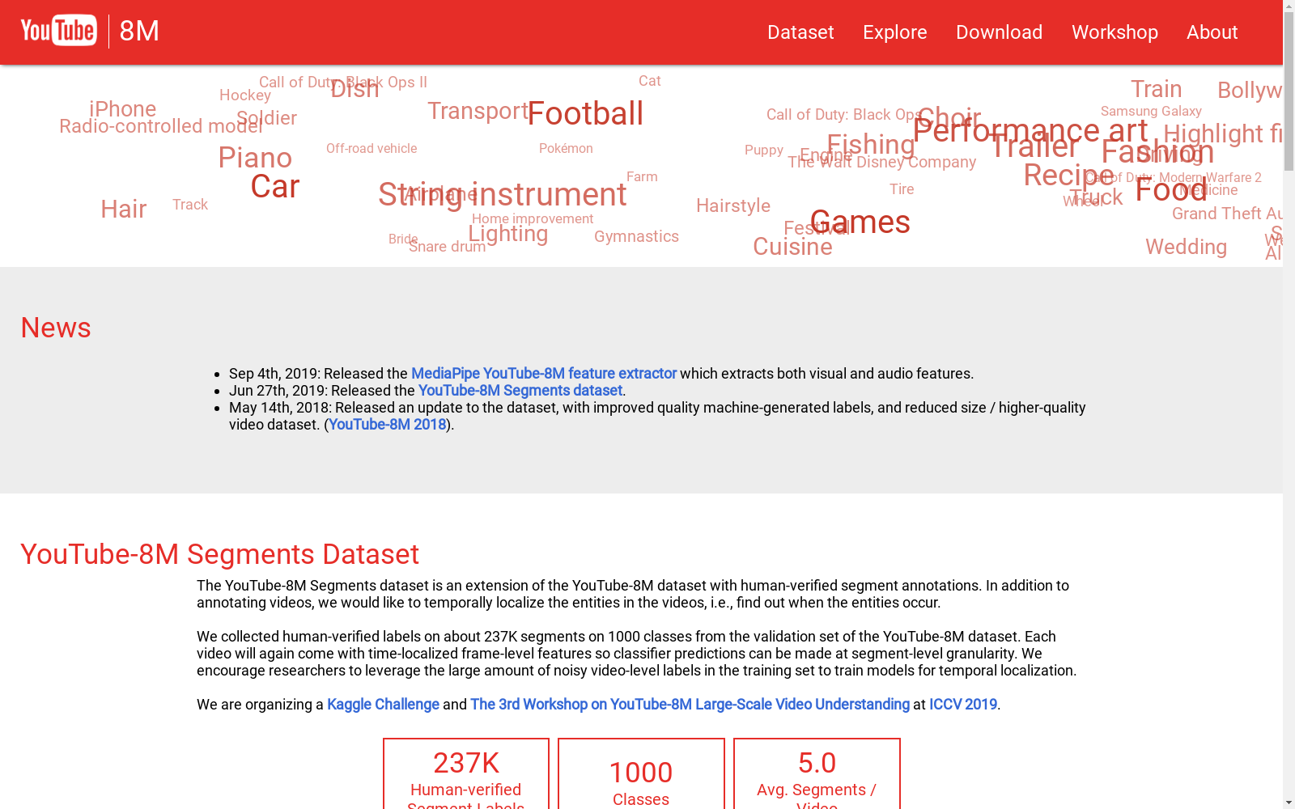
Task: Open YouTube-8M Segments dataset link
Action: click(520, 391)
